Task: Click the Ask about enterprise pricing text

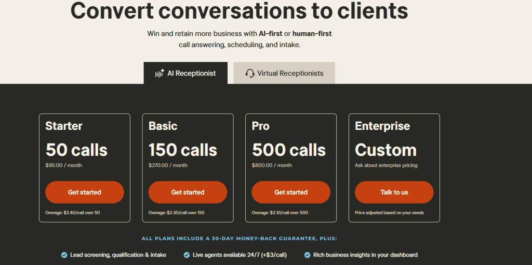Action: [386, 165]
